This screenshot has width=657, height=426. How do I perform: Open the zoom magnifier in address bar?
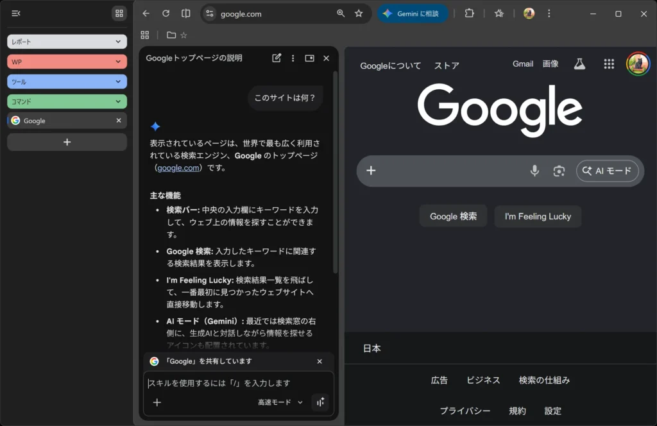click(341, 13)
